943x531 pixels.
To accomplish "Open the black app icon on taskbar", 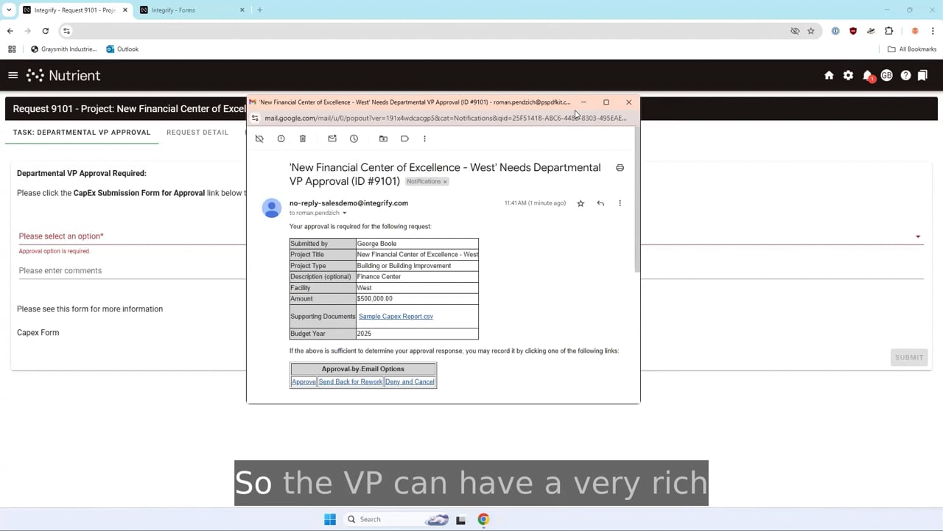I will click(460, 519).
